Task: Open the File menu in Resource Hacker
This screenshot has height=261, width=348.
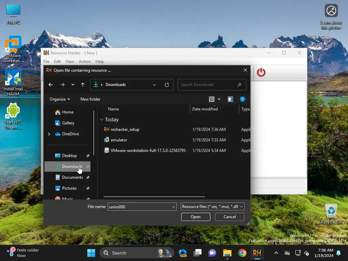Action: coord(46,62)
